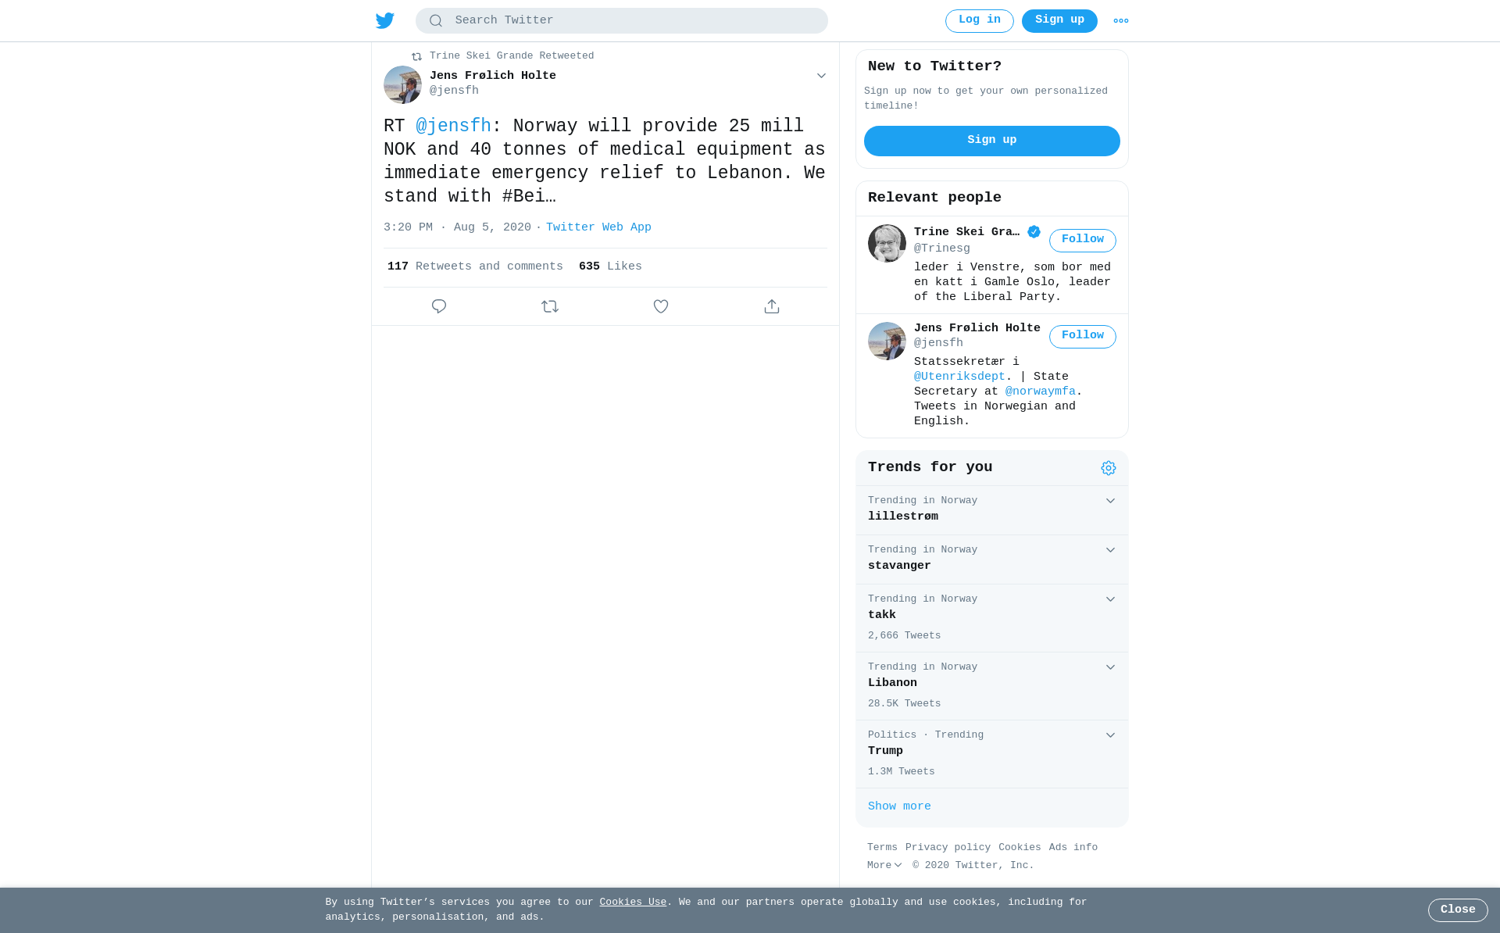Expand the More footer menu
The width and height of the screenshot is (1500, 933).
(884, 865)
